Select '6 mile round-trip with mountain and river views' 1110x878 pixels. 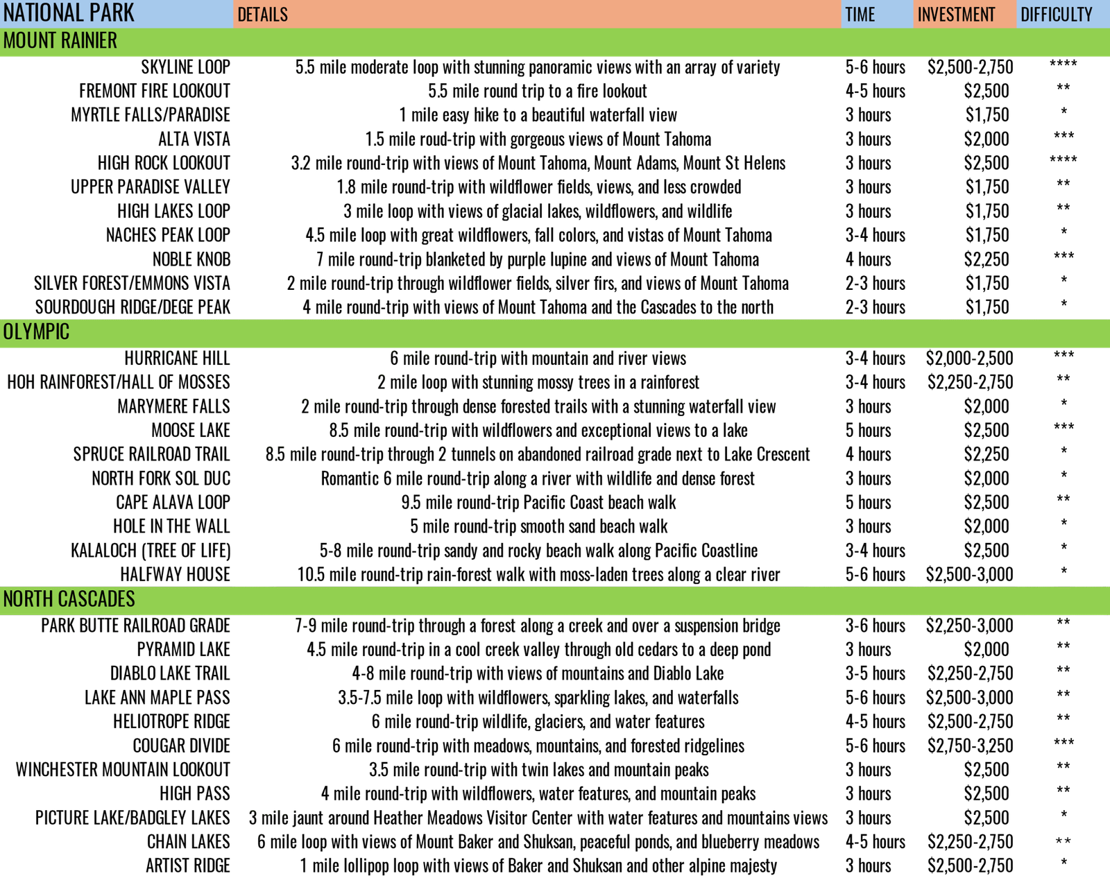538,359
